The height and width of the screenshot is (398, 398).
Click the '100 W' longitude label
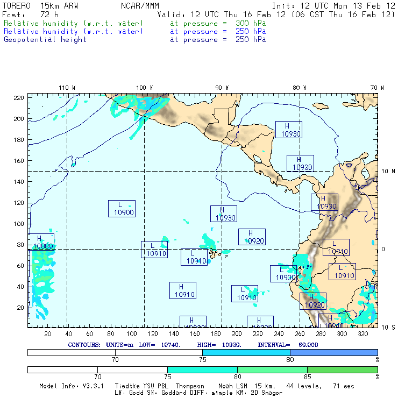pos(145,88)
